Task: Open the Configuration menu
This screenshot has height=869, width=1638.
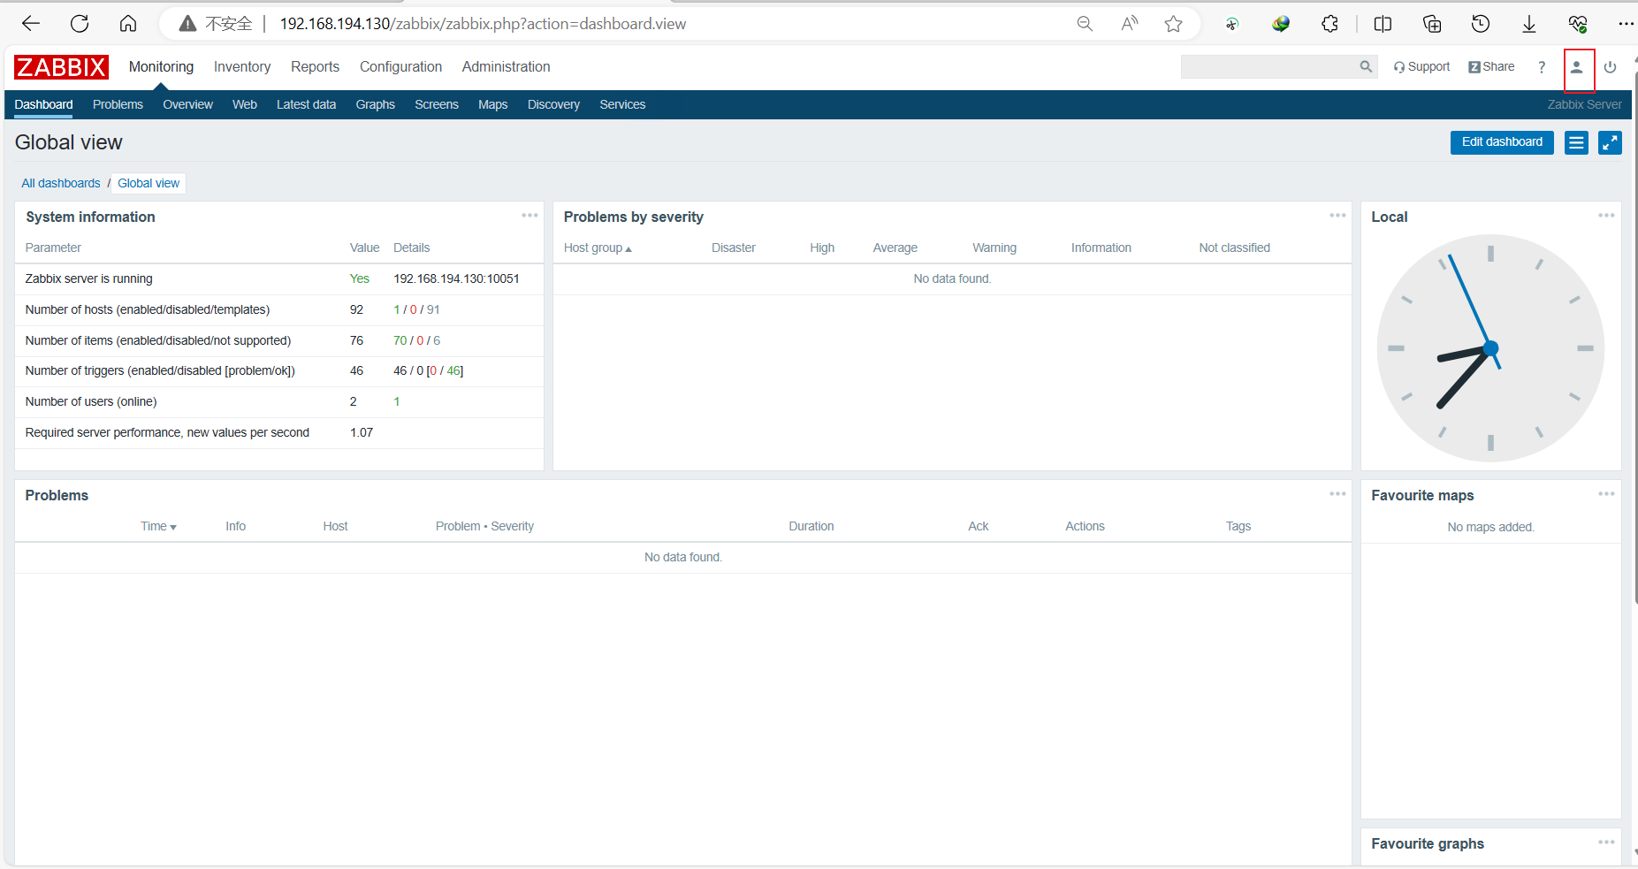Action: [400, 67]
